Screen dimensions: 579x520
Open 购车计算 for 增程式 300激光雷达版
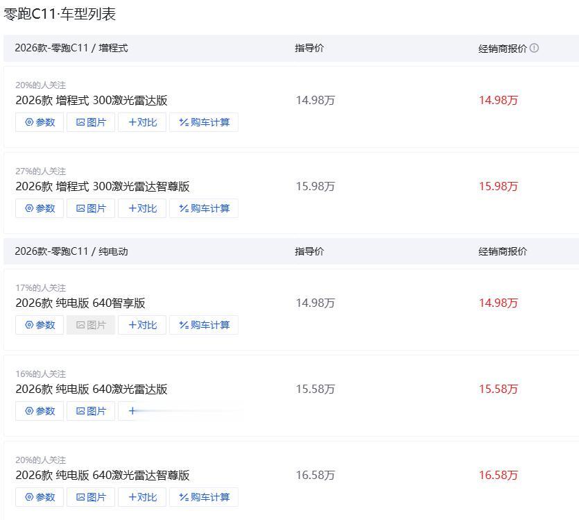204,122
